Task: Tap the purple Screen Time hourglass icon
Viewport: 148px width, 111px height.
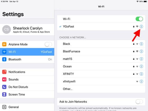Action: tap(4, 94)
